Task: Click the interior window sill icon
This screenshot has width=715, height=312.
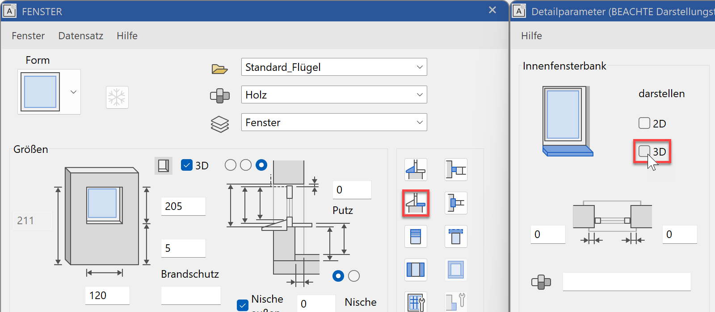Action: coord(416,203)
